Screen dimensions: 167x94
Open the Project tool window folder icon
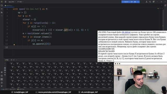(x=2, y=5)
